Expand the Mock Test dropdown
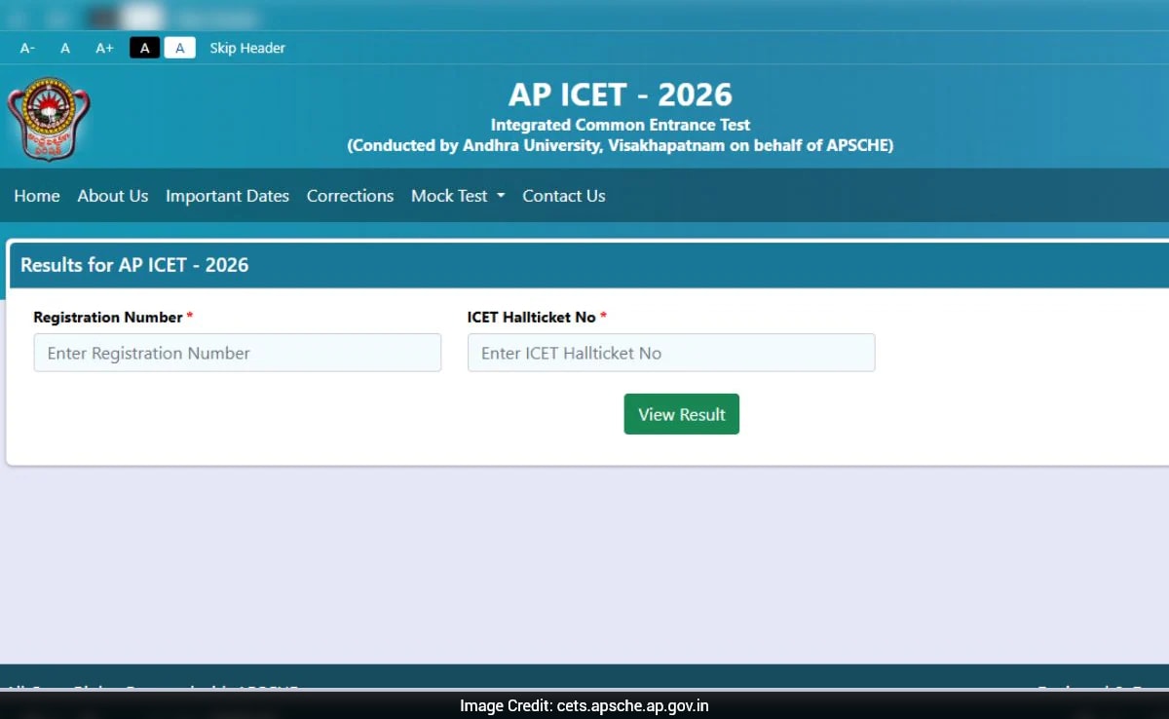 458,196
